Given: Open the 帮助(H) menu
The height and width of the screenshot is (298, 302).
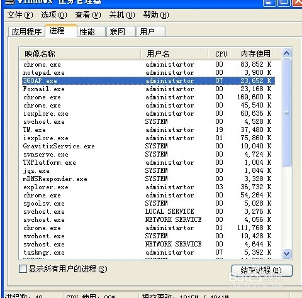Looking at the screenshot, I should point(156,15).
